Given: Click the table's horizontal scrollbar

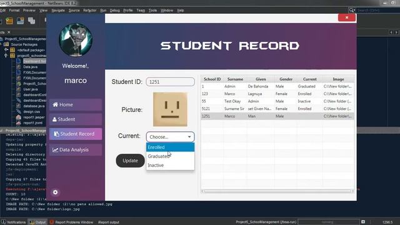Looking at the screenshot, I should [x=277, y=191].
